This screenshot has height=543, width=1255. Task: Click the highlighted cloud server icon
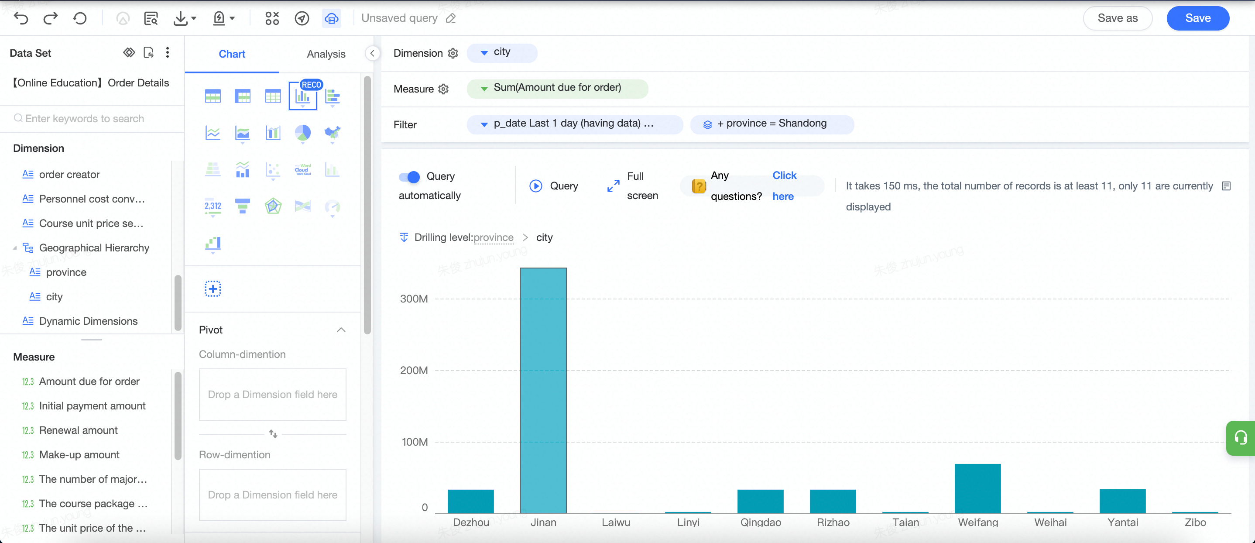point(332,18)
